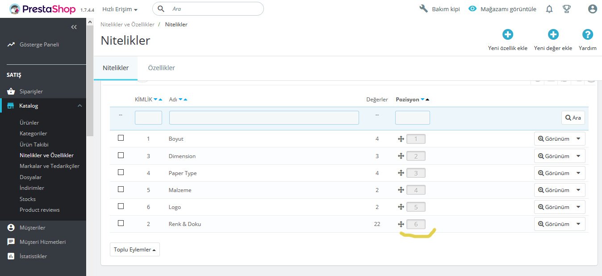602x276 pixels.
Task: Collapse the Katalog menu chevron
Action: 79,106
